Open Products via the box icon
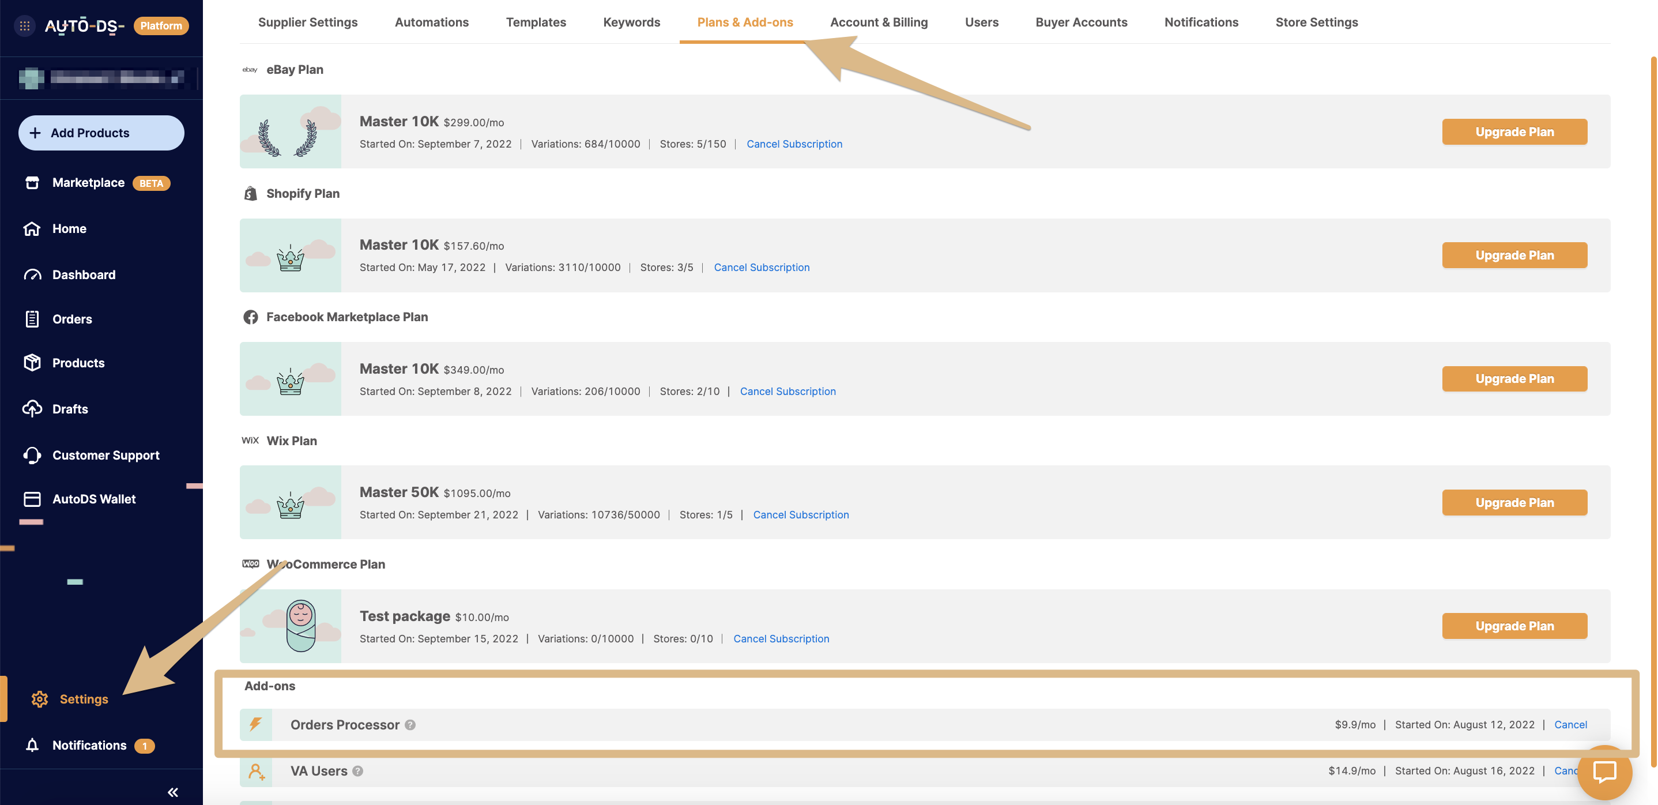1658x805 pixels. [x=32, y=363]
